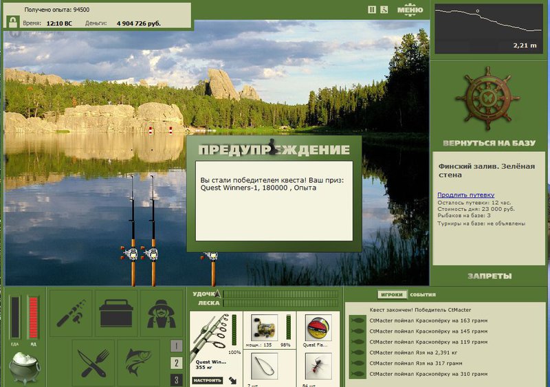
Task: Click fish icon beside 163 грамм entry
Action: pos(357,320)
